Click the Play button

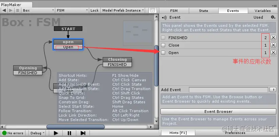click(x=56, y=133)
